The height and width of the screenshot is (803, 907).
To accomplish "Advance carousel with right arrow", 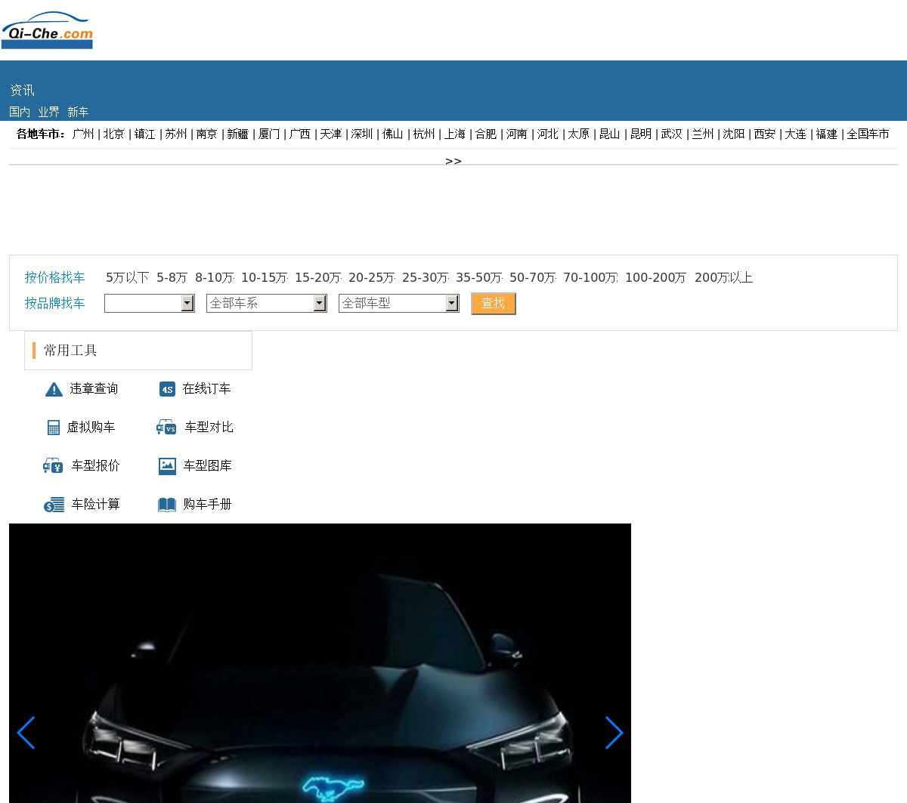I will pyautogui.click(x=614, y=733).
